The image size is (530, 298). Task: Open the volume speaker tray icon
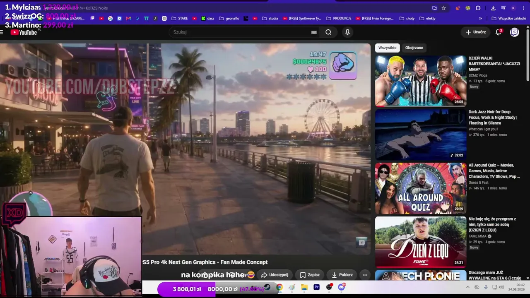point(501,287)
